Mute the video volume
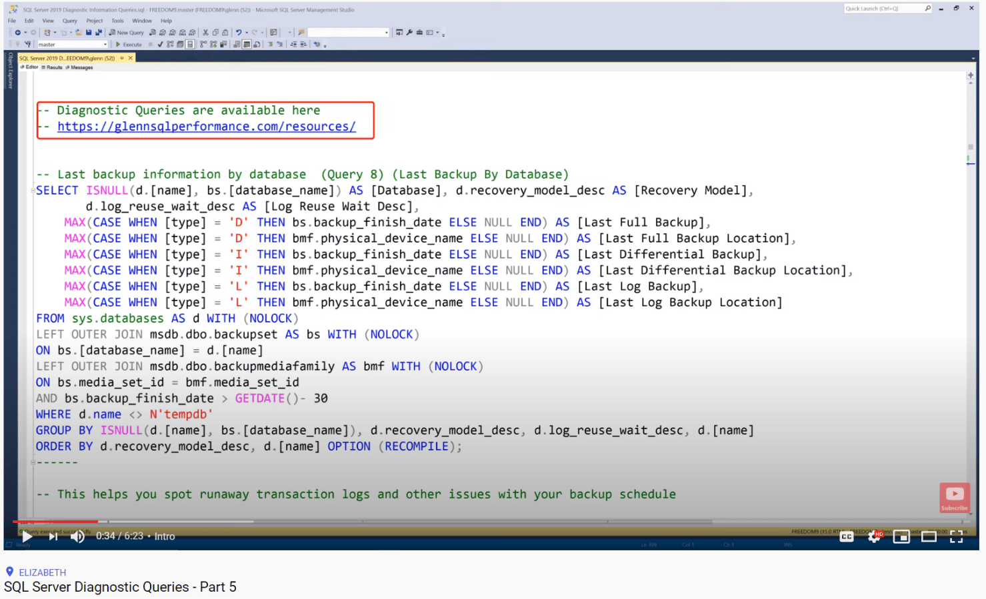This screenshot has width=986, height=599. tap(77, 536)
